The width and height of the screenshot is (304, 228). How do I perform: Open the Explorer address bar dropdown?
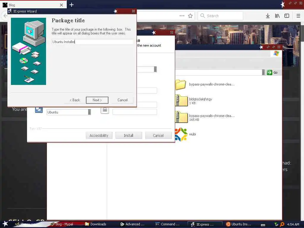(x=263, y=72)
